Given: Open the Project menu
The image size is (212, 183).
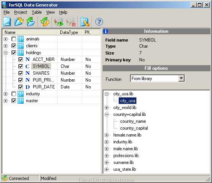Looking at the screenshot, I should click(21, 12).
